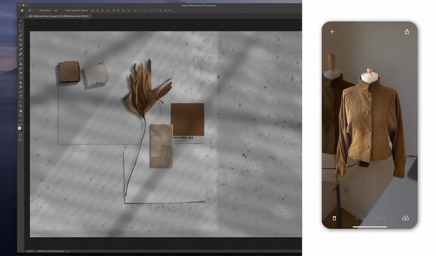The width and height of the screenshot is (436, 256).
Task: Select the Type tool
Action: (20, 96)
